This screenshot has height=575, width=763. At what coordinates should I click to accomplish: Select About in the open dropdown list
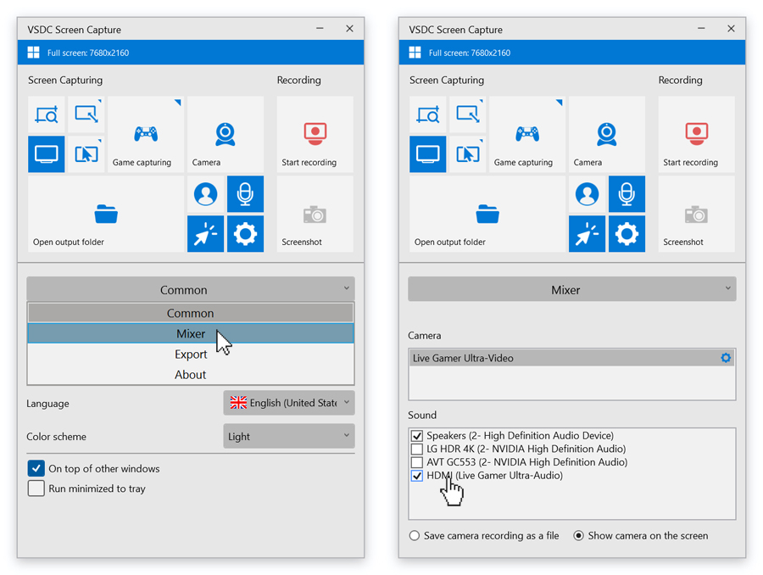[191, 375]
